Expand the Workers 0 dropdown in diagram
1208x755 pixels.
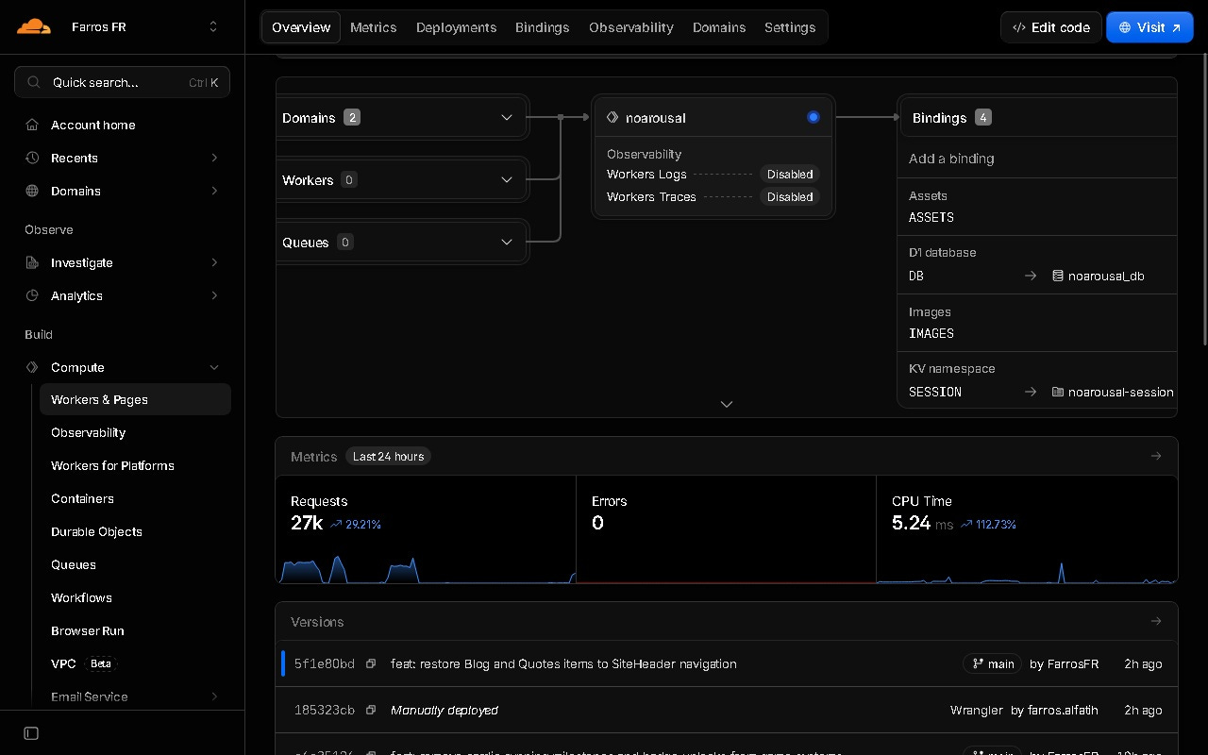[507, 179]
